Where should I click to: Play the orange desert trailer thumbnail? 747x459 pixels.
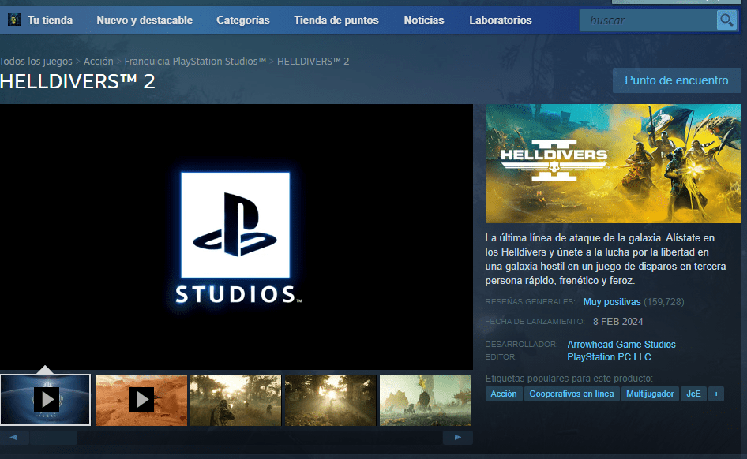tap(141, 400)
